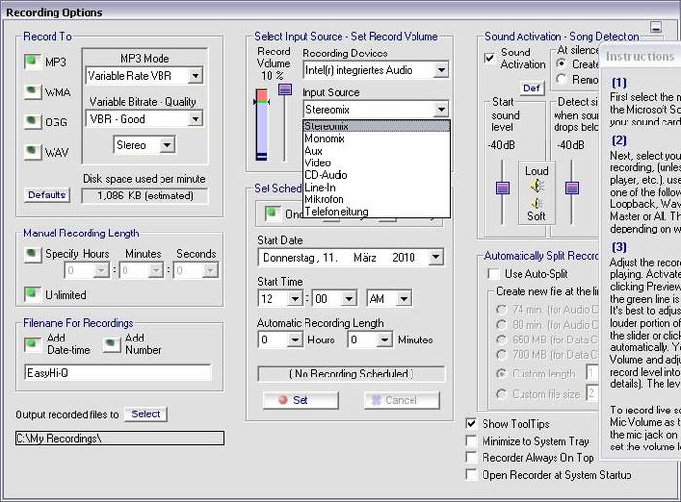Open the VBR - Good quality dropdown
Viewport: 681px width, 502px height.
144,119
